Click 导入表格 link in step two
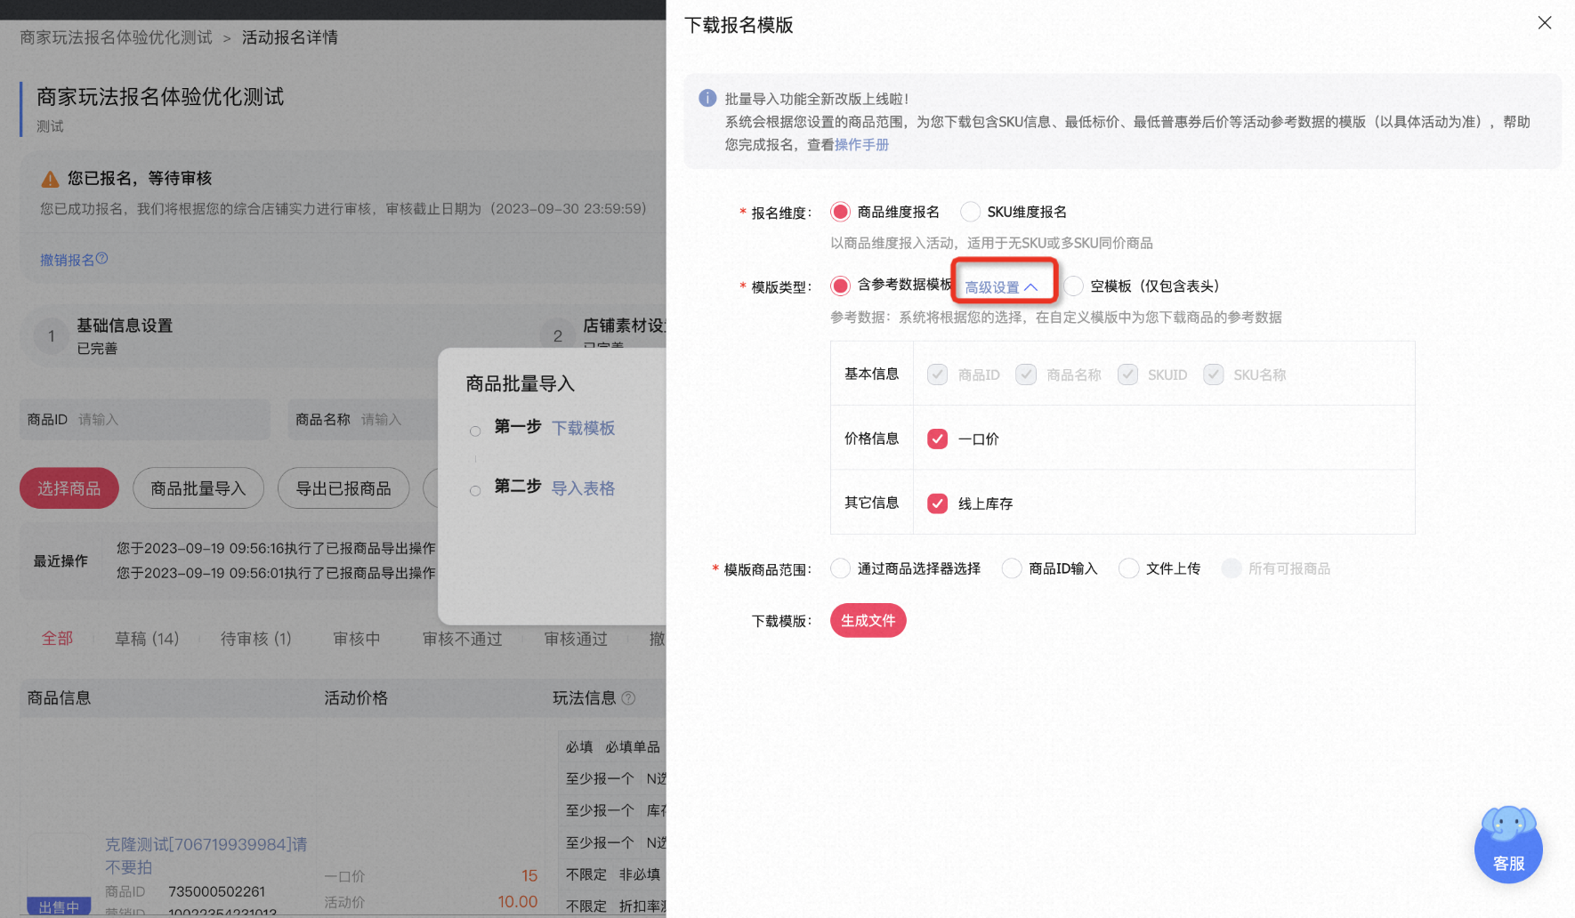Image resolution: width=1575 pixels, height=918 pixels. tap(584, 488)
